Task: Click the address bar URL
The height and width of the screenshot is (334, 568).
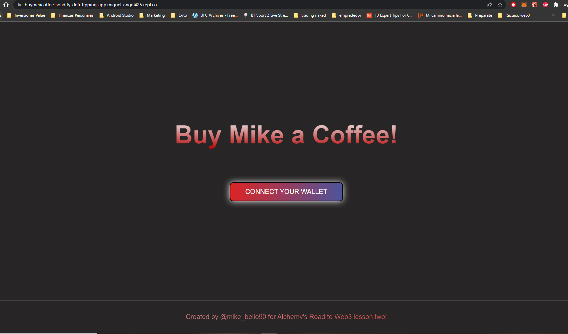Action: [91, 5]
